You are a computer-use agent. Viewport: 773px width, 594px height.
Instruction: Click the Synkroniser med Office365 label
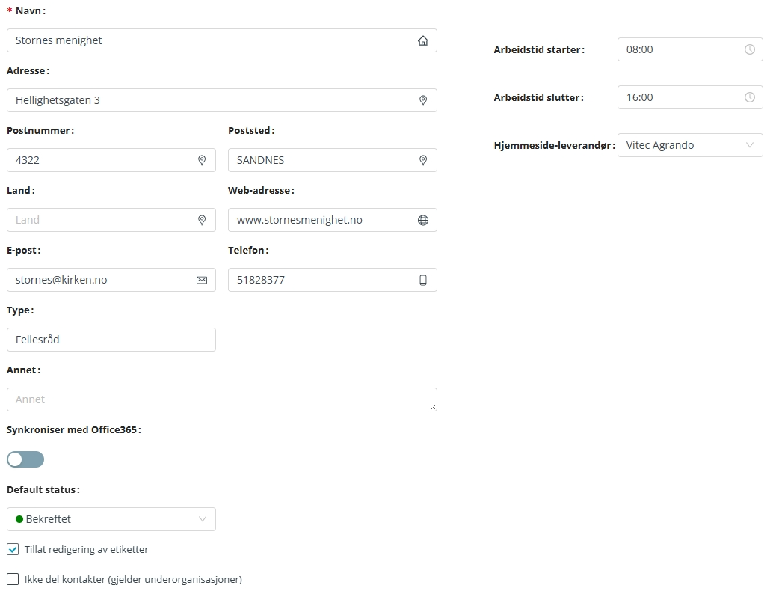tap(74, 429)
